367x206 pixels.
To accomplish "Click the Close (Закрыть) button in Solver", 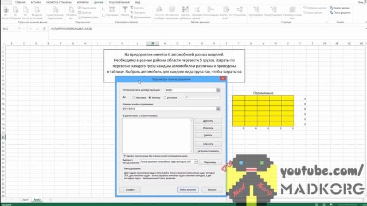I will pyautogui.click(x=212, y=189).
